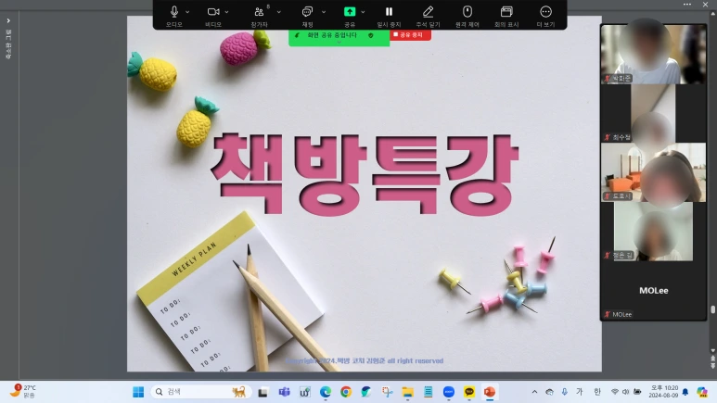Open the volume speaker tray icon

click(x=625, y=392)
